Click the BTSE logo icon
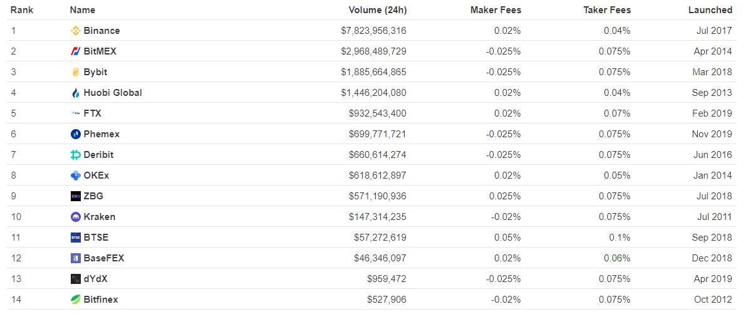This screenshot has width=753, height=314. click(x=76, y=238)
